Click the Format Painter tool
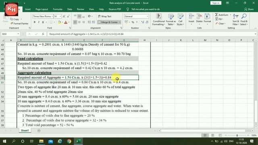The height and width of the screenshot is (145, 258). point(19,23)
